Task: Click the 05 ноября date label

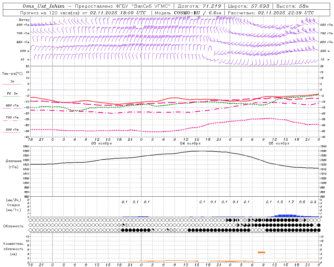Action: 279,143
